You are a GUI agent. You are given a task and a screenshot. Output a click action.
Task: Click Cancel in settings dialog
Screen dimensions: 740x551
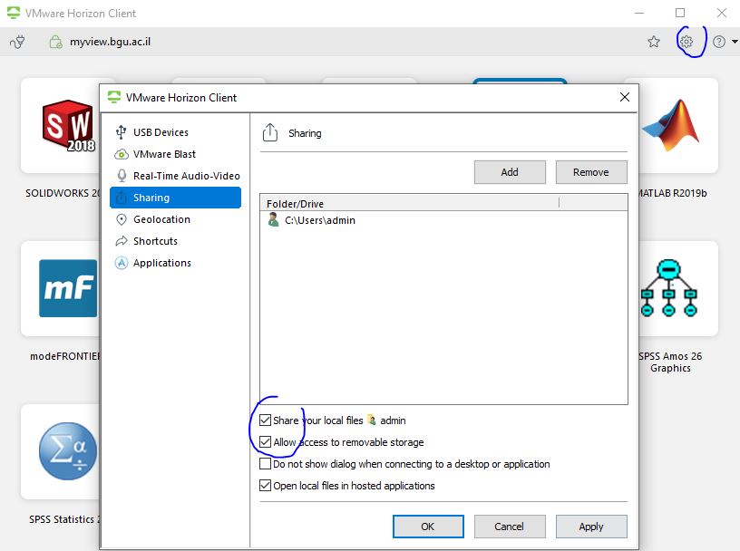[x=510, y=527]
